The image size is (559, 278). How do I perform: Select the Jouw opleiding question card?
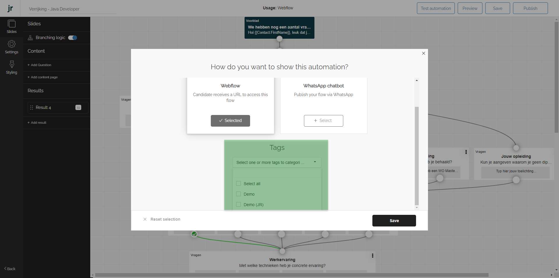tap(514, 164)
